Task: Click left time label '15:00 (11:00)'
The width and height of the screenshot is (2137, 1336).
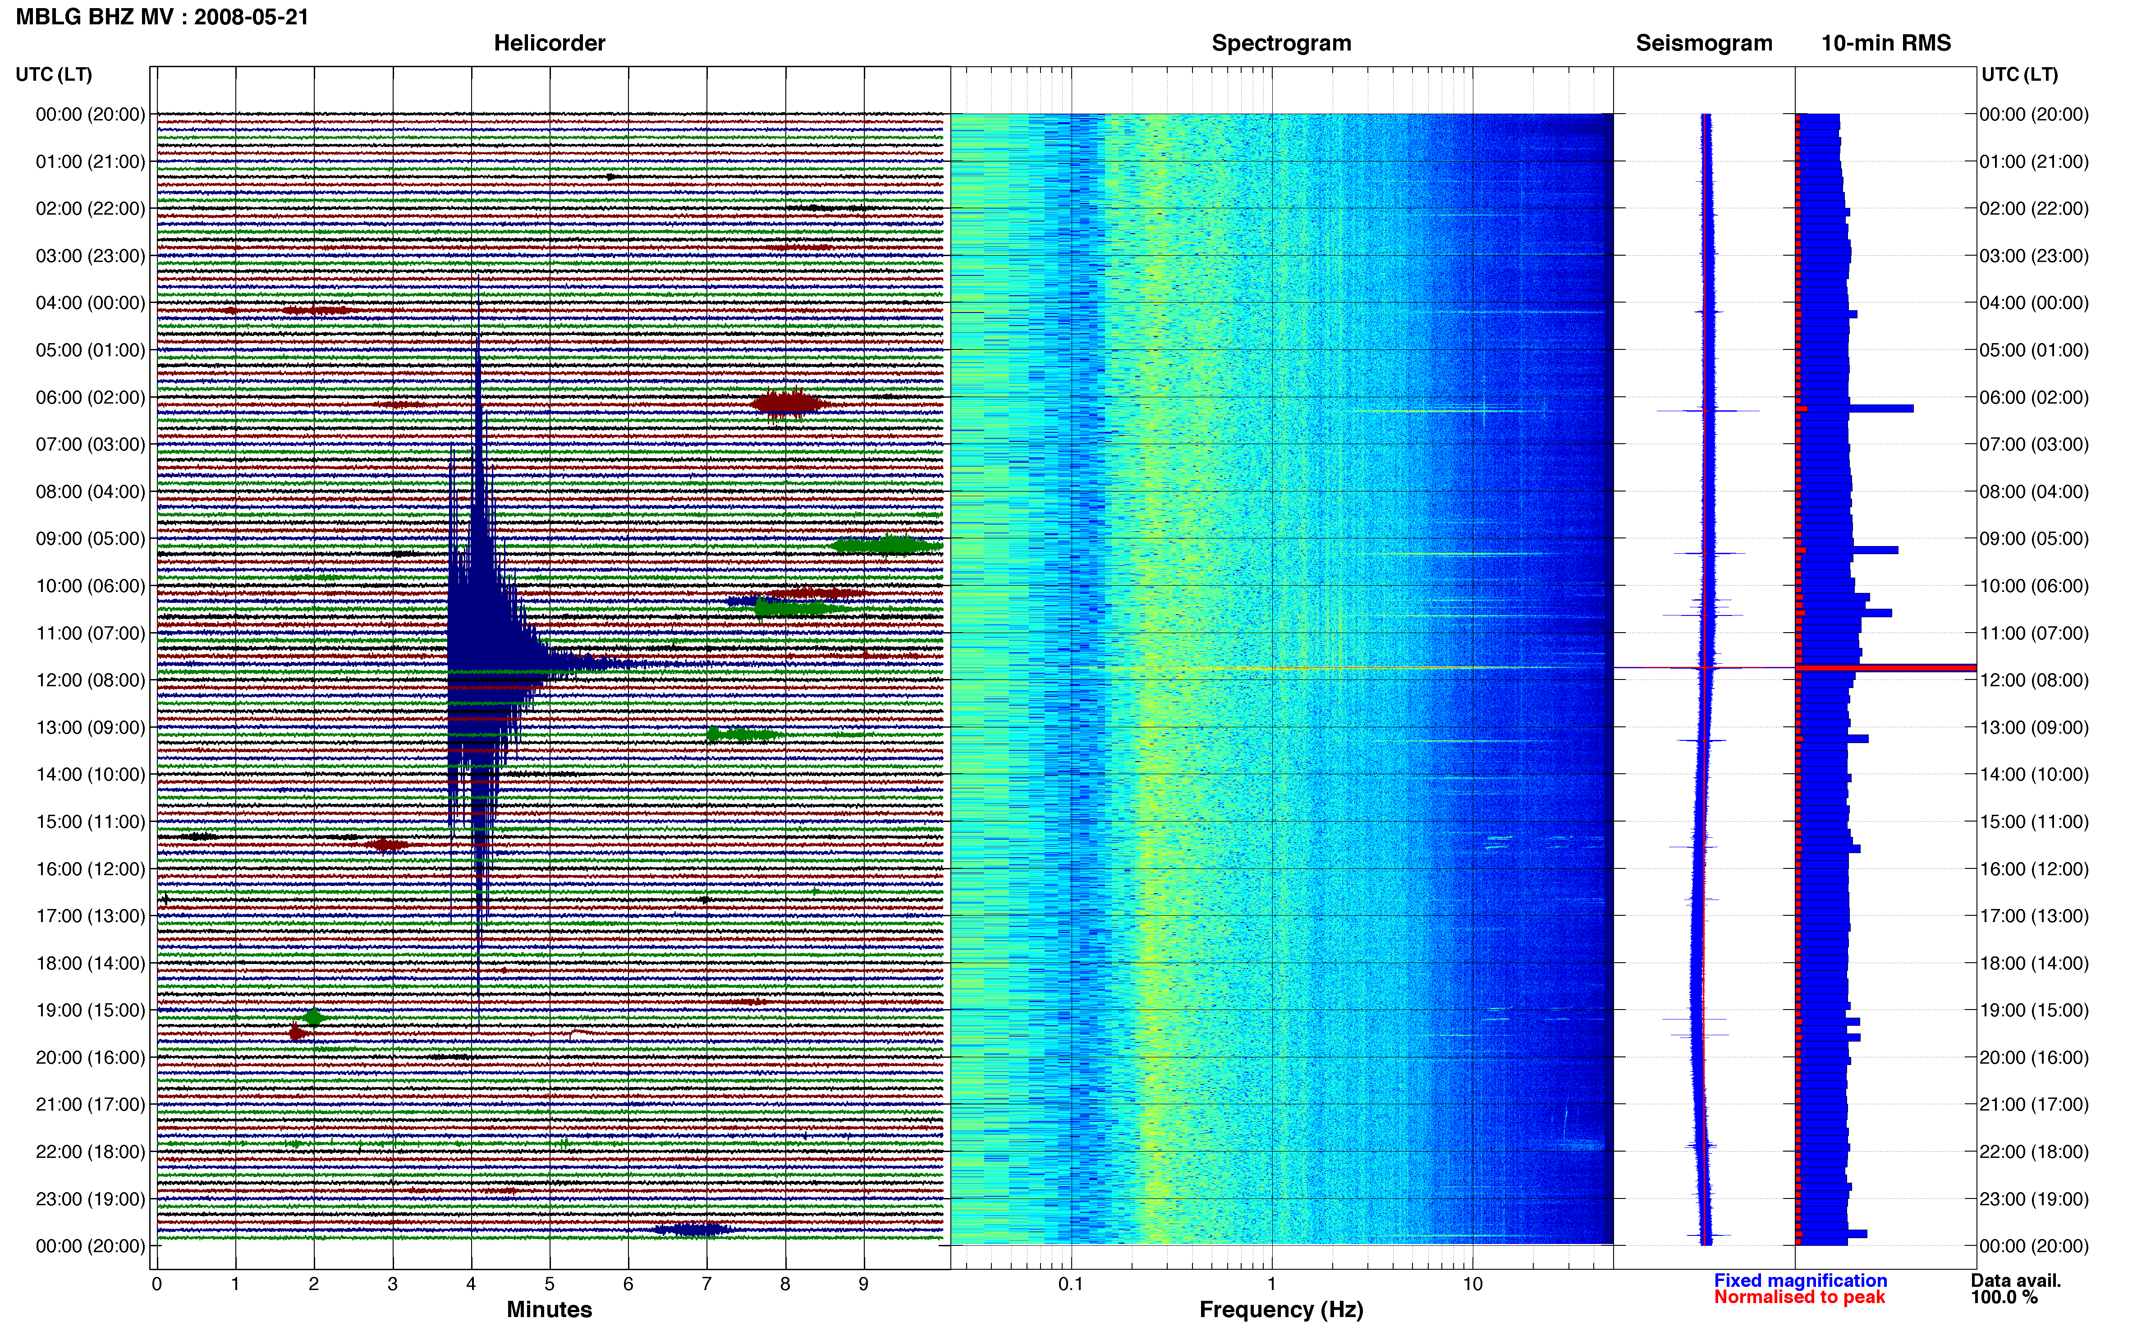Action: [90, 822]
